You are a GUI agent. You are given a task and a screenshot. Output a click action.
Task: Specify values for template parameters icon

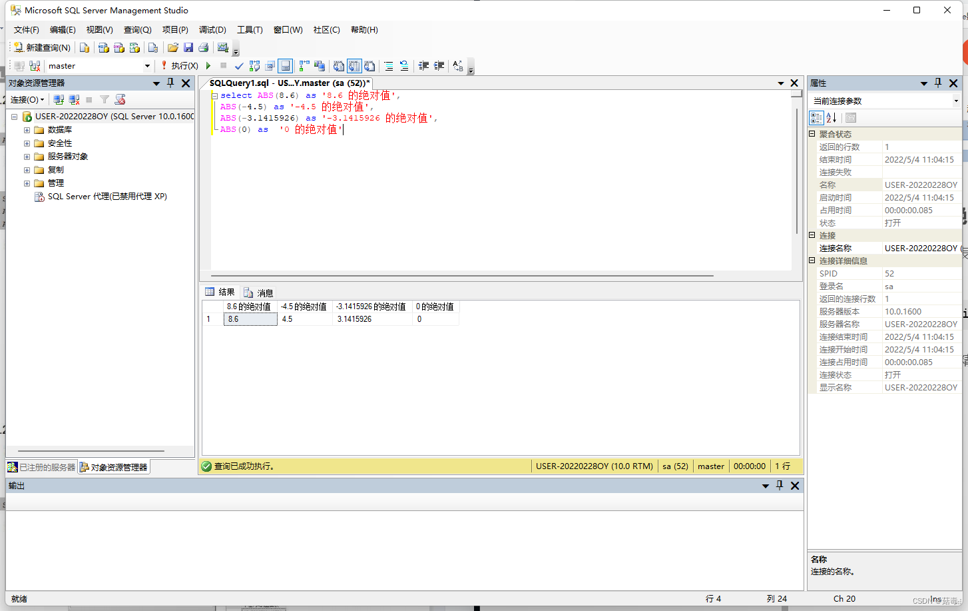pos(458,66)
